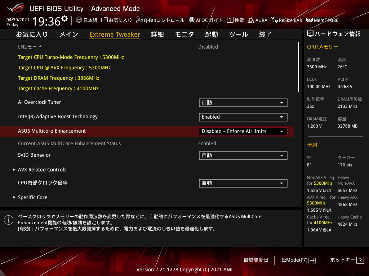This screenshot has width=369, height=276.
Task: Click the MemTest86 memory icon
Action: click(x=310, y=20)
